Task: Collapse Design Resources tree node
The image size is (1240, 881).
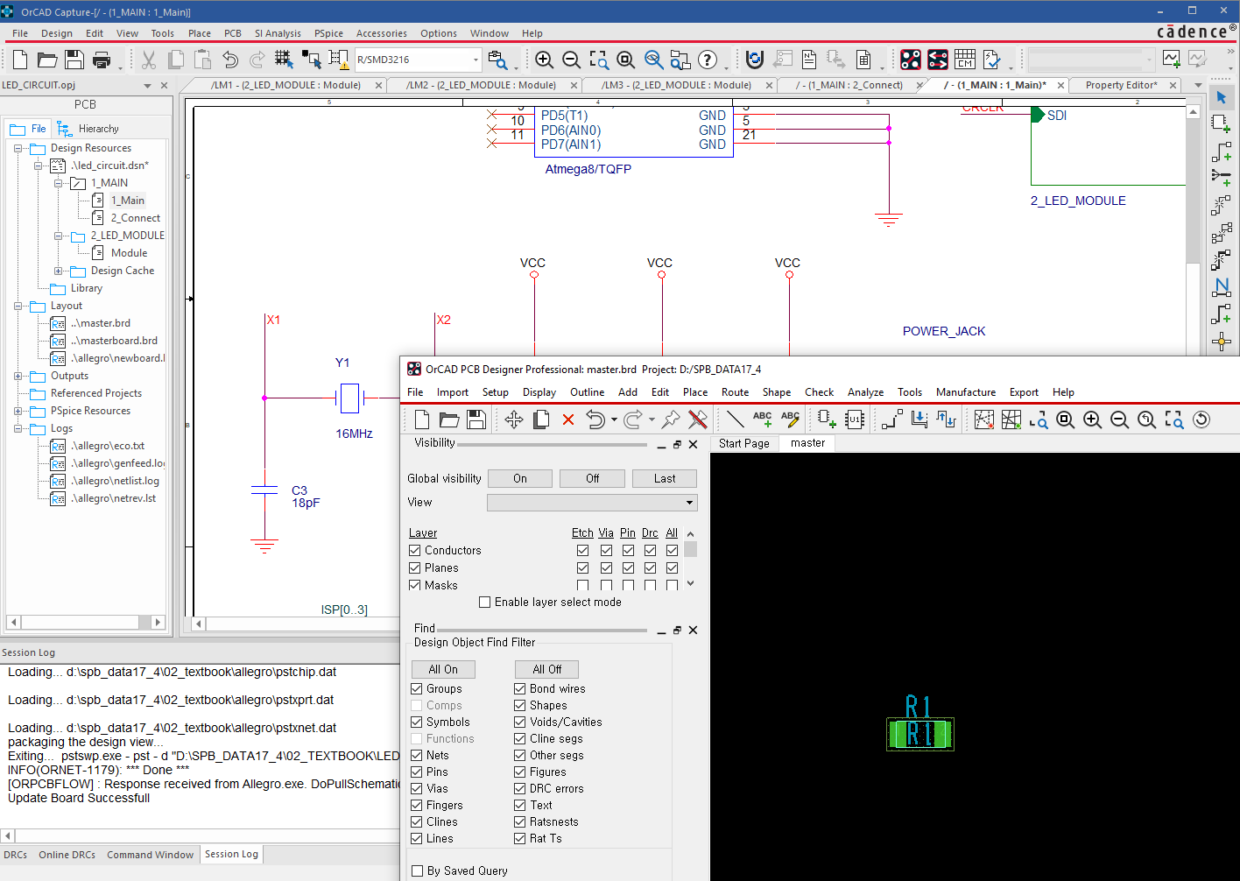Action: tap(18, 148)
